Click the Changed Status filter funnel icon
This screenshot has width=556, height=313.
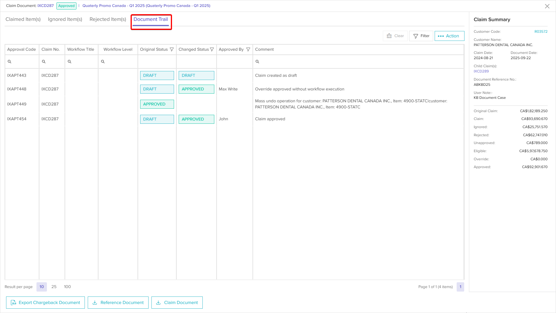[x=212, y=50]
